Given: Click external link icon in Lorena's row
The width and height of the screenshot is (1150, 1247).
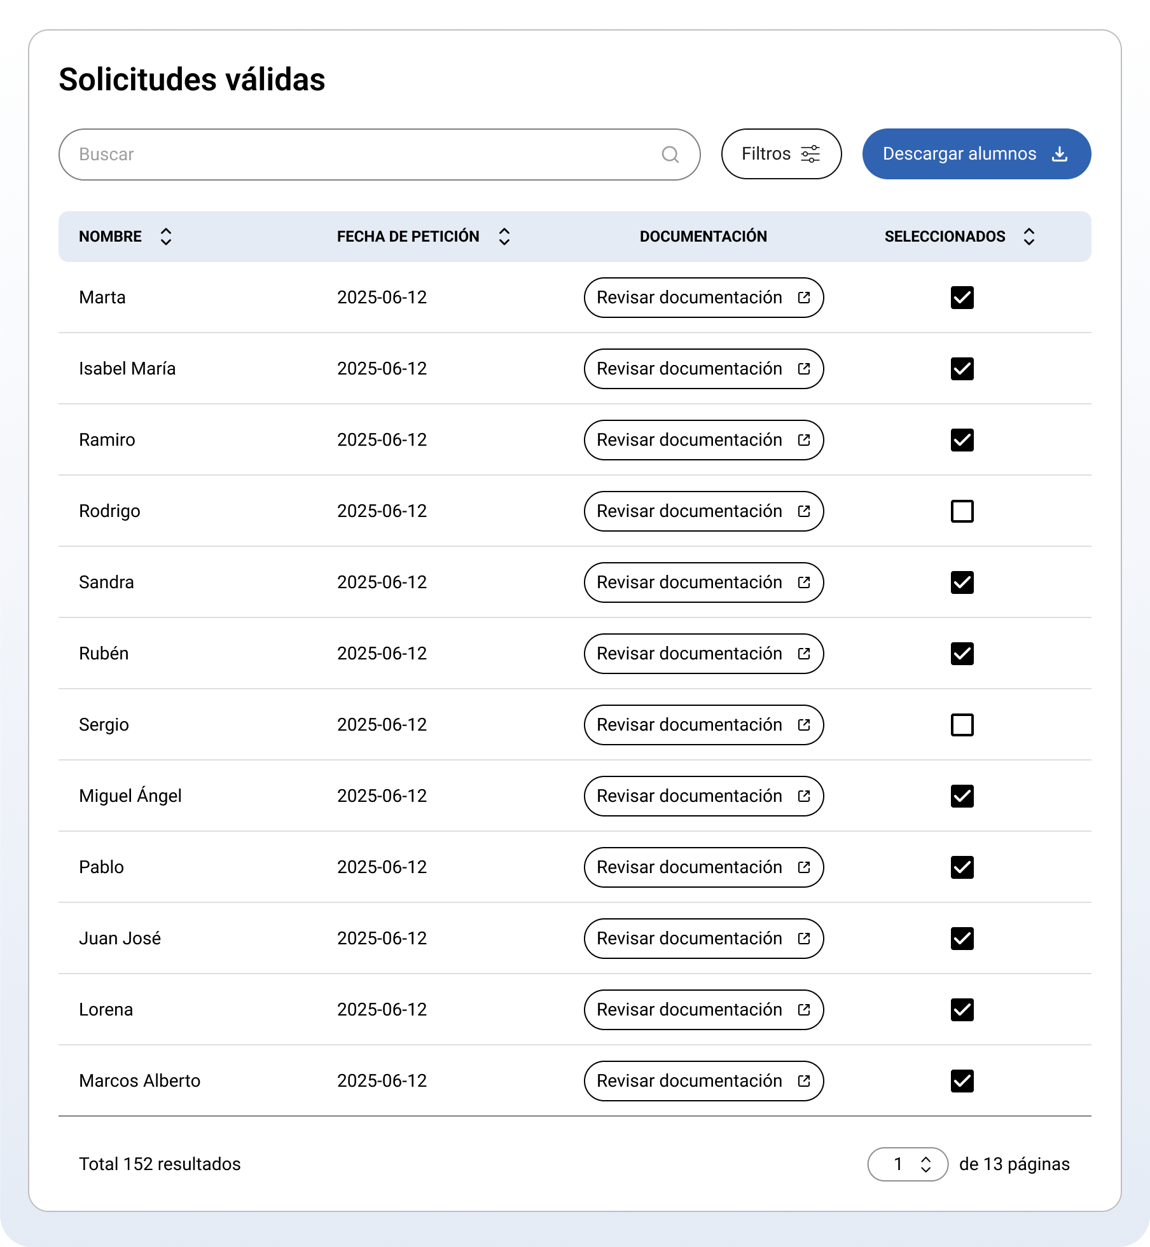Looking at the screenshot, I should (804, 1010).
